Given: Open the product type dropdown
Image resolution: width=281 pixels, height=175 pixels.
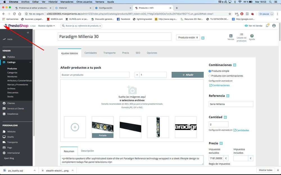Looking at the screenshot, I should [x=188, y=38].
